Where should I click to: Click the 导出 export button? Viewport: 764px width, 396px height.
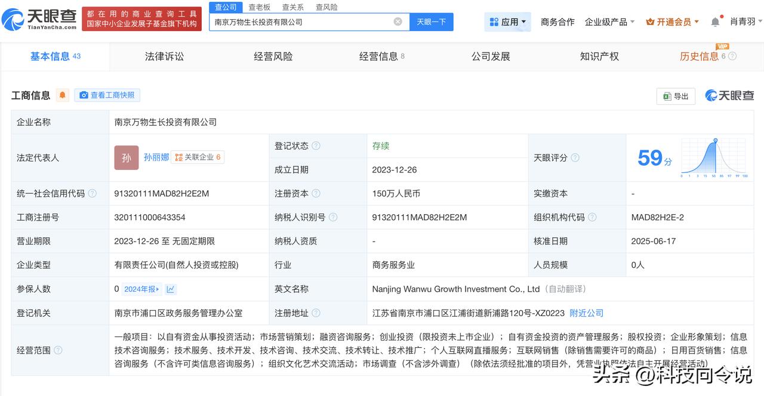click(x=676, y=96)
